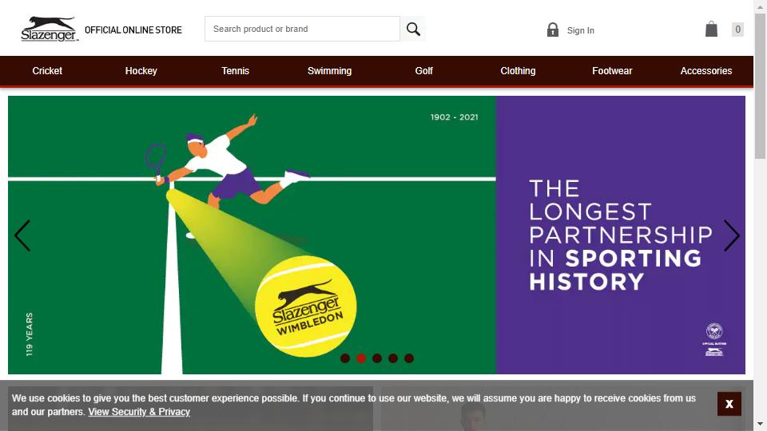Click the Sign In link
Viewport: 767px width, 431px height.
tap(581, 30)
